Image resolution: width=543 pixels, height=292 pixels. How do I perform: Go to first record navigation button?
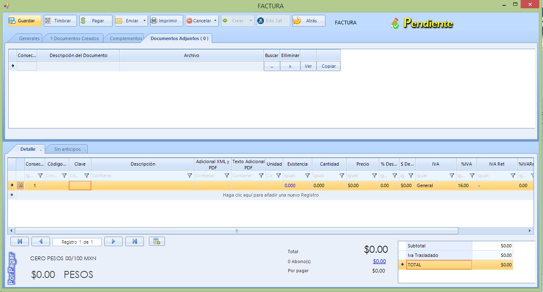19,242
